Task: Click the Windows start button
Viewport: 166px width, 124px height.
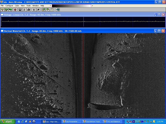Action: [8, 122]
